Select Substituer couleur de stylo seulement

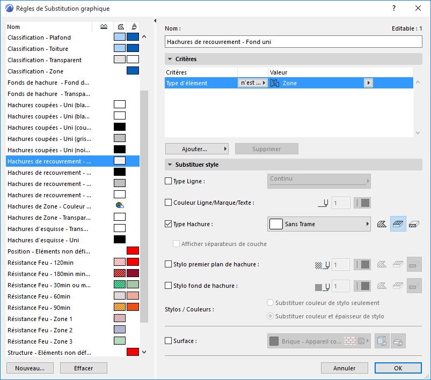pos(271,303)
